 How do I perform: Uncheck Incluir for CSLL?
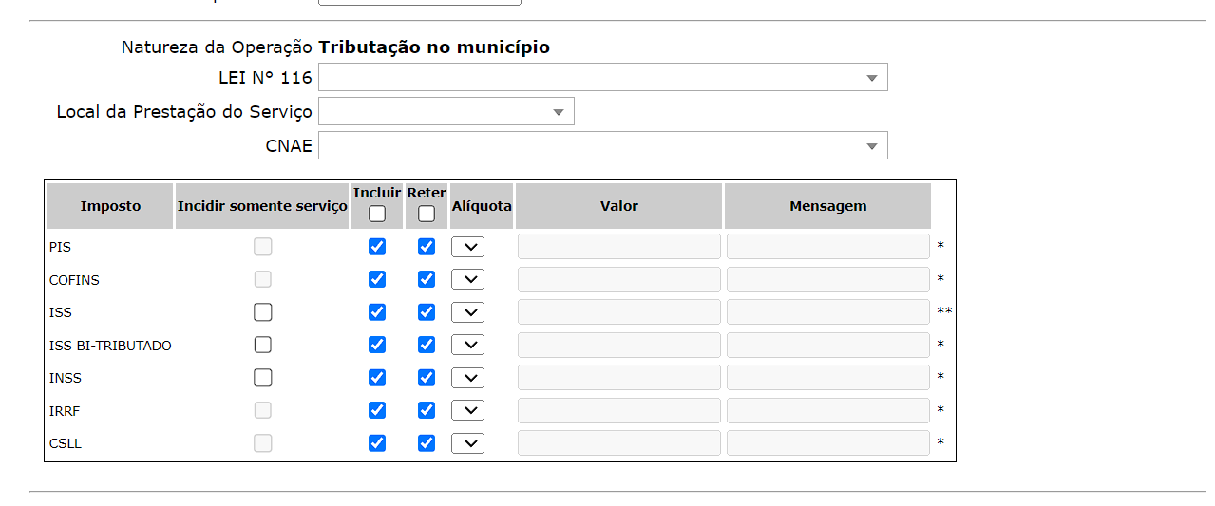pyautogui.click(x=377, y=443)
